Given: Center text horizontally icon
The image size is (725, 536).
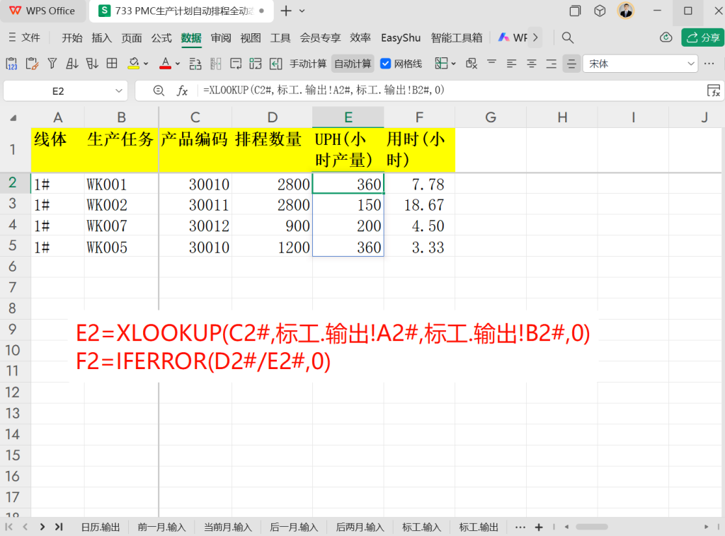Looking at the screenshot, I should 532,64.
